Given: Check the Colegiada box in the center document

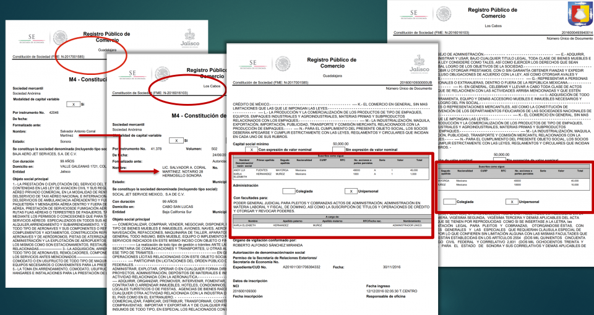Looking at the screenshot, I should (289, 191).
